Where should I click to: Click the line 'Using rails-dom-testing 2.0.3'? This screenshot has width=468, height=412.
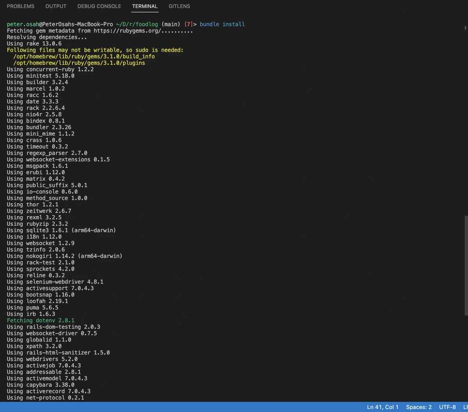(53, 327)
